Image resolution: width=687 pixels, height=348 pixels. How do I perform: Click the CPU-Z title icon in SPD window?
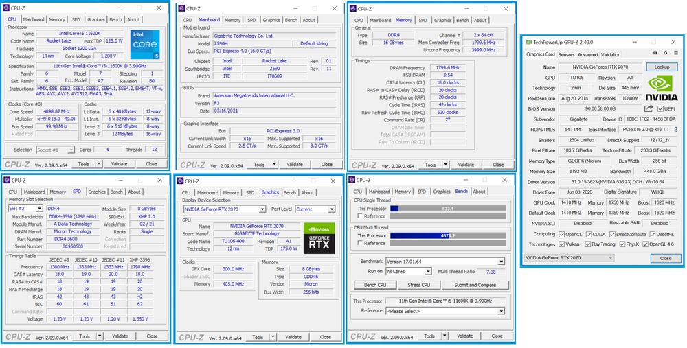(x=8, y=181)
